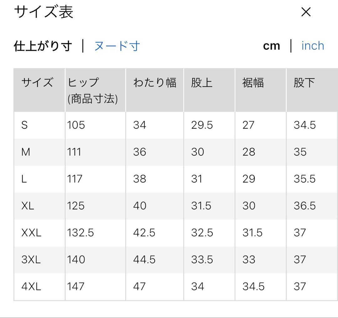Select the S size row label
Screen dimensions: 338x318
(25, 125)
